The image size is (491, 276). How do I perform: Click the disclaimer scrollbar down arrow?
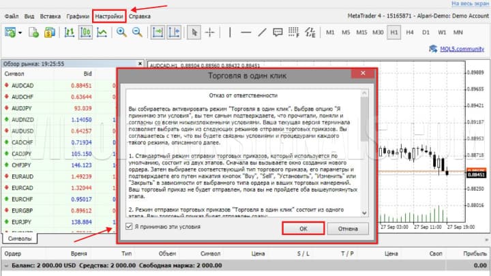coord(364,213)
